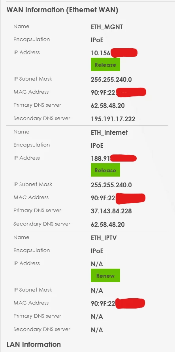Select primary DNS 62.58.48.20 of ETH_MGNT

point(108,105)
